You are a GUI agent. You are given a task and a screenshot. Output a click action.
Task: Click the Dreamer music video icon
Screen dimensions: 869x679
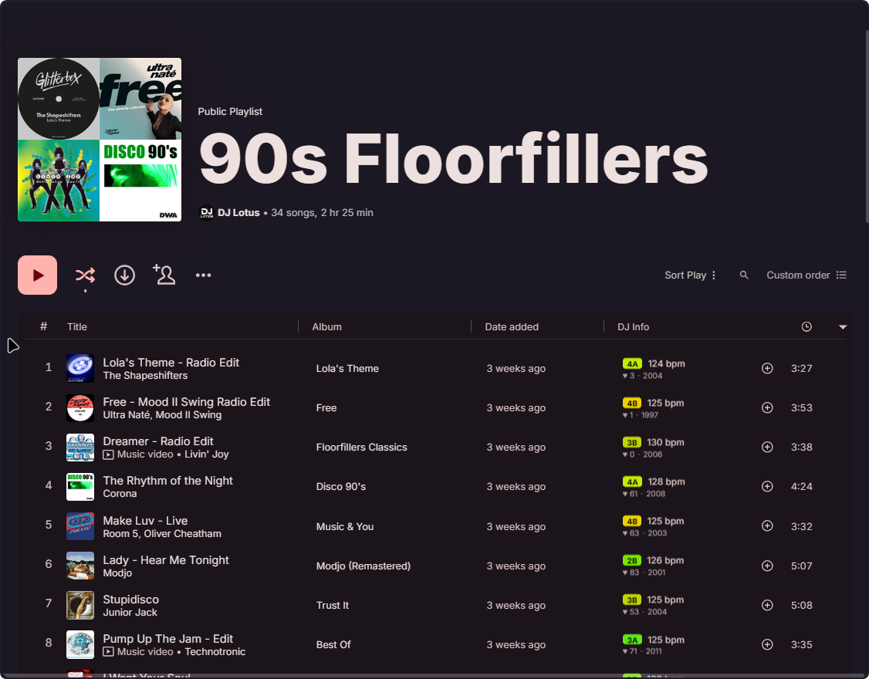109,454
